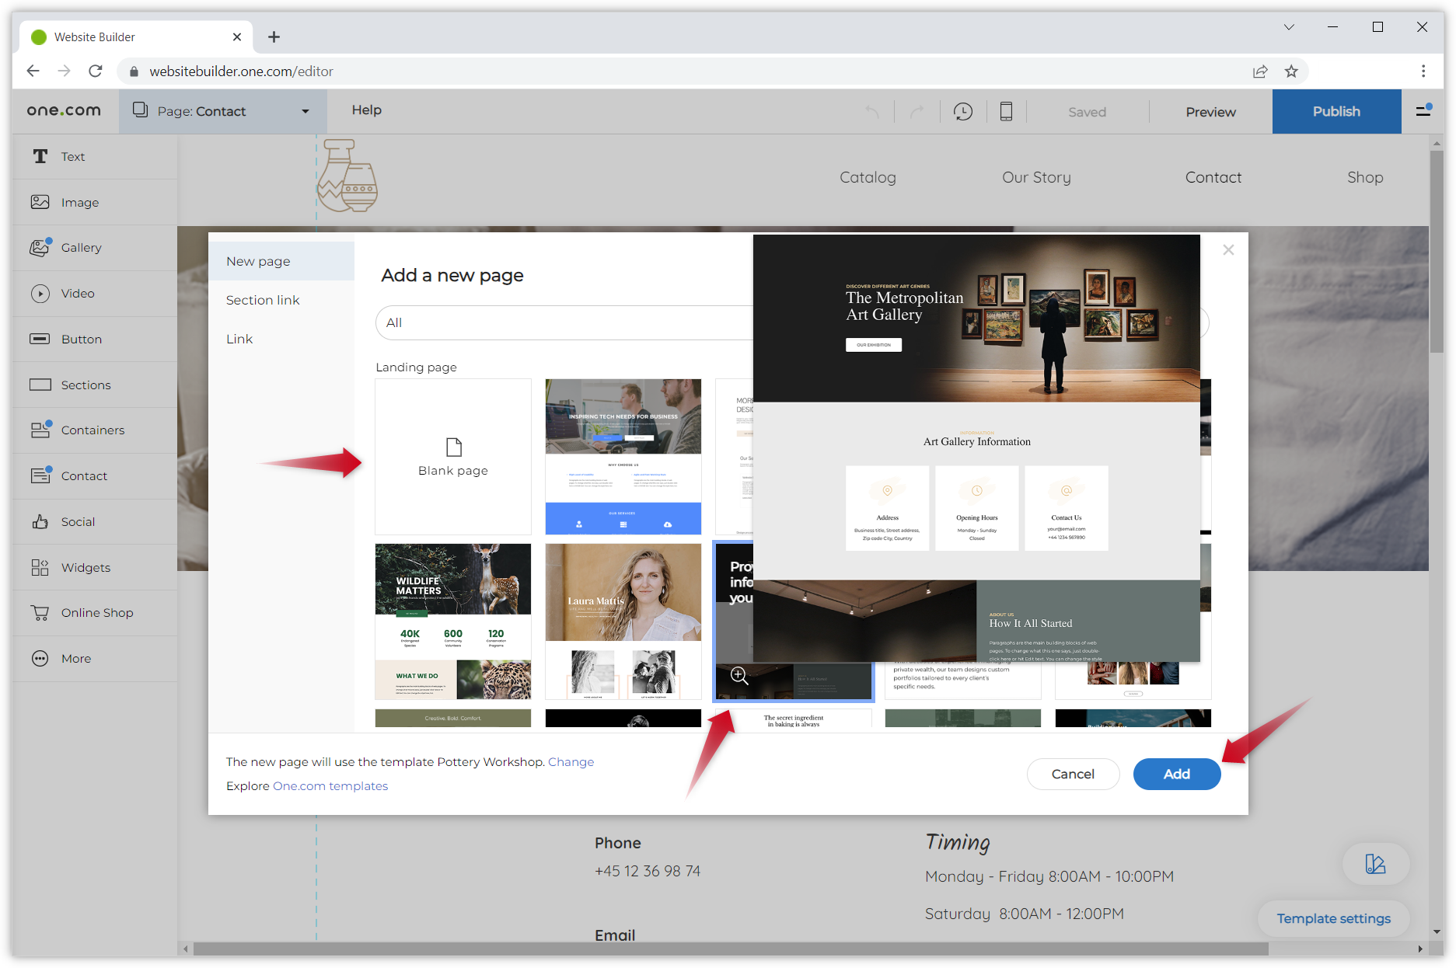Open the Online Shop cart icon

pos(40,613)
